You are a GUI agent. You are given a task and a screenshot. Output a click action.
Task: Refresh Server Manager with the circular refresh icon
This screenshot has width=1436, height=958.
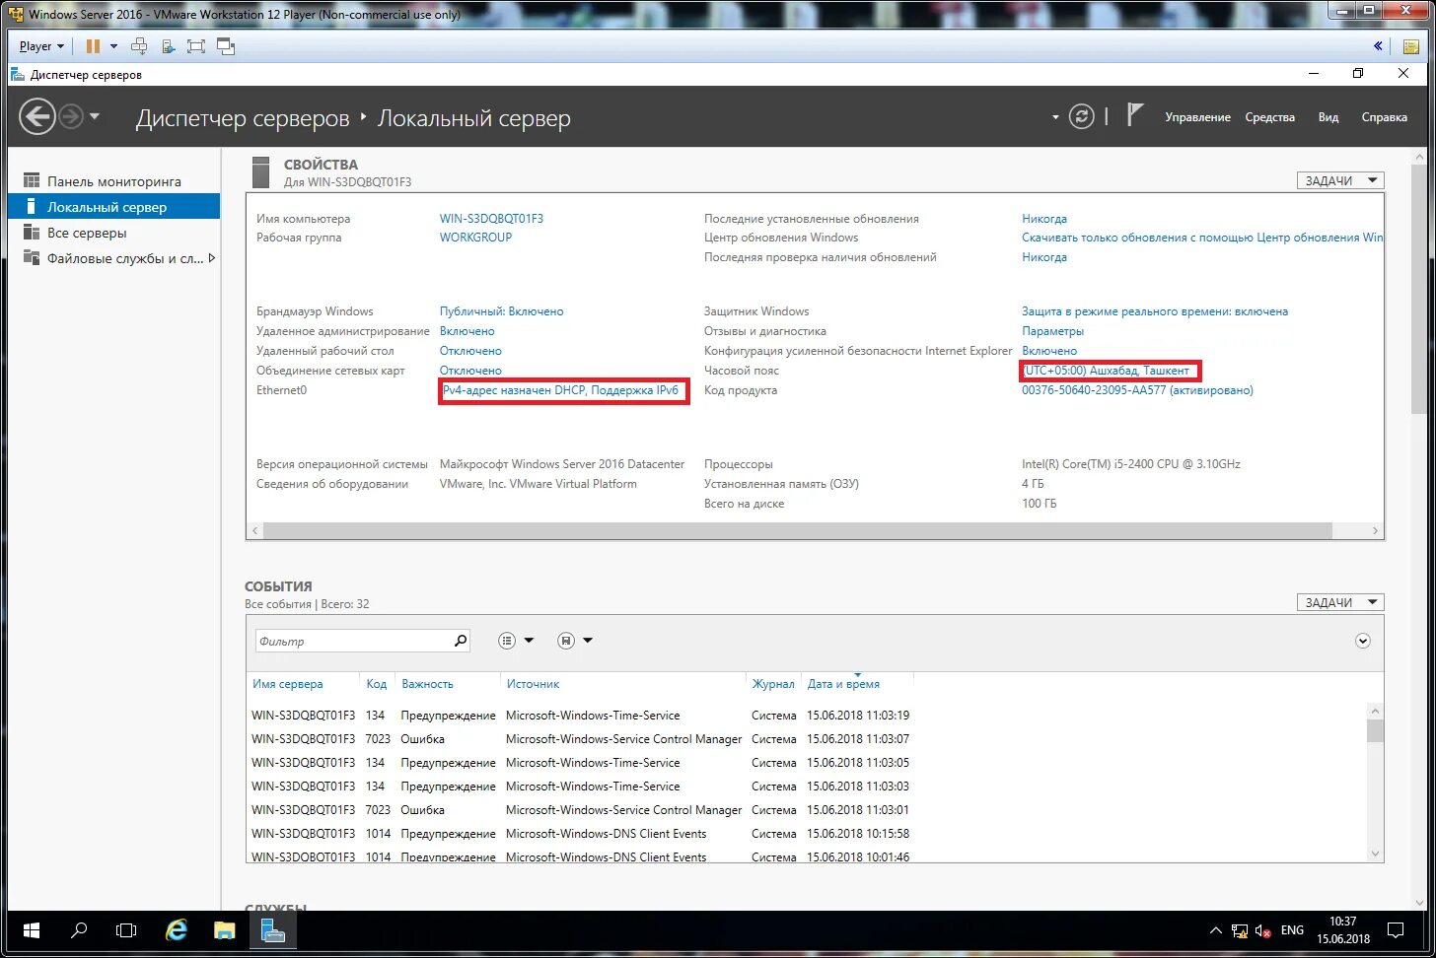pos(1082,116)
